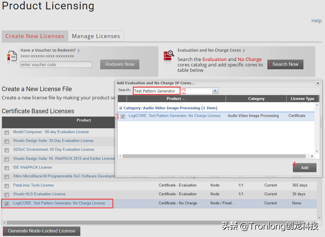This screenshot has width=325, height=237.
Task: Open ISE WebPACK License link
Action: [x=33, y=167]
